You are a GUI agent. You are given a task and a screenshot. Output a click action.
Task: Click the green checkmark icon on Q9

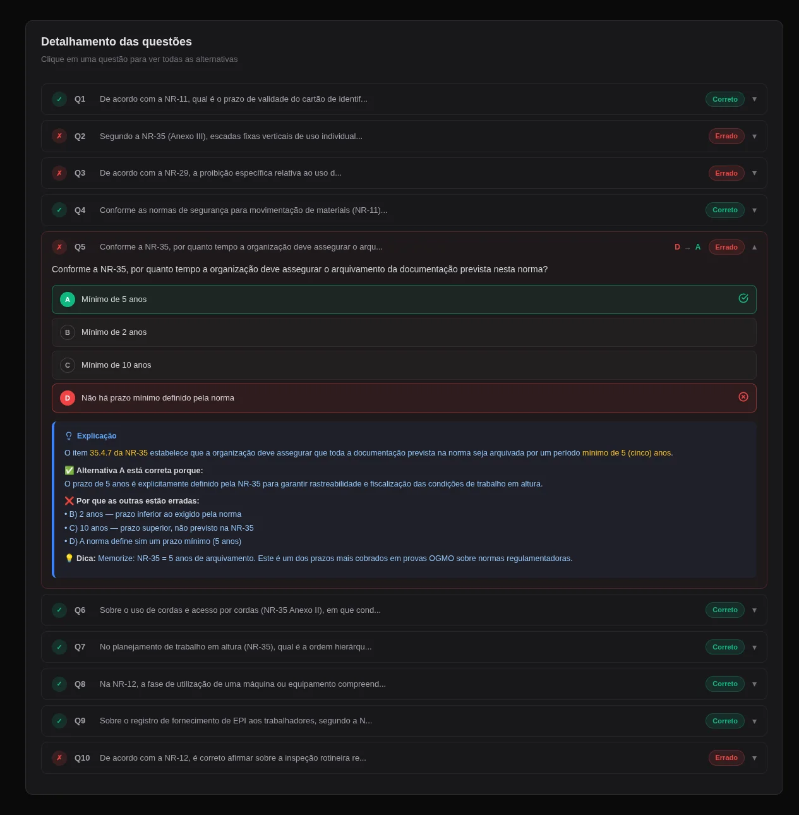59,720
